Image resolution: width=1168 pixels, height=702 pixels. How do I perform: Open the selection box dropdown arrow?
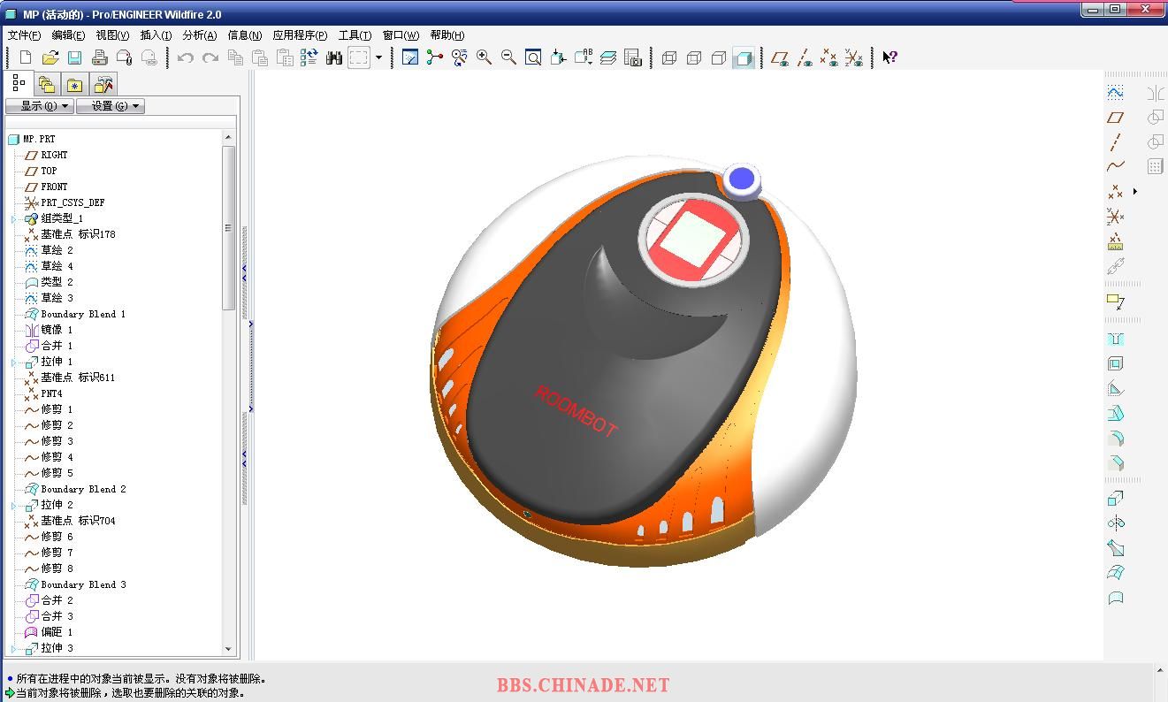coord(378,57)
